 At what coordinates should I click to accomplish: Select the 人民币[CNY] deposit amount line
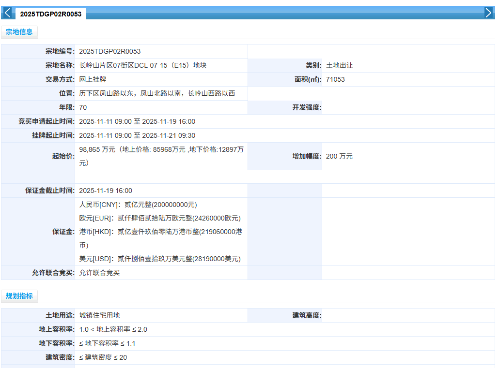click(x=138, y=205)
